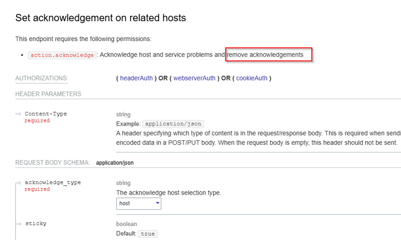This screenshot has height=240, width=401.
Task: Click the AUTHORIZATIONS label
Action: [42, 79]
